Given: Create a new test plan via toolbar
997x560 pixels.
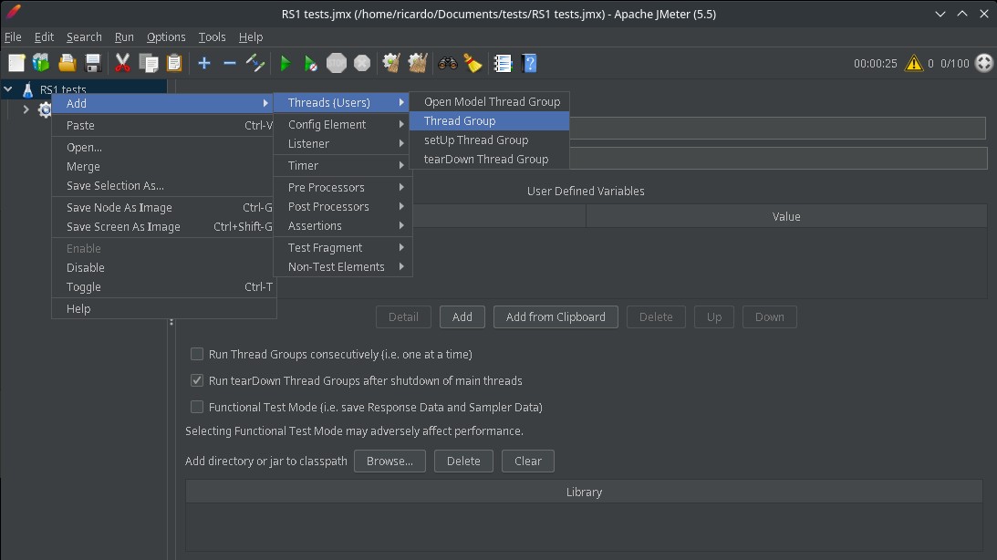Looking at the screenshot, I should pos(16,63).
